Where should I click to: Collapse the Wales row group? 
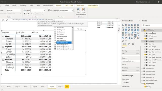3,36
